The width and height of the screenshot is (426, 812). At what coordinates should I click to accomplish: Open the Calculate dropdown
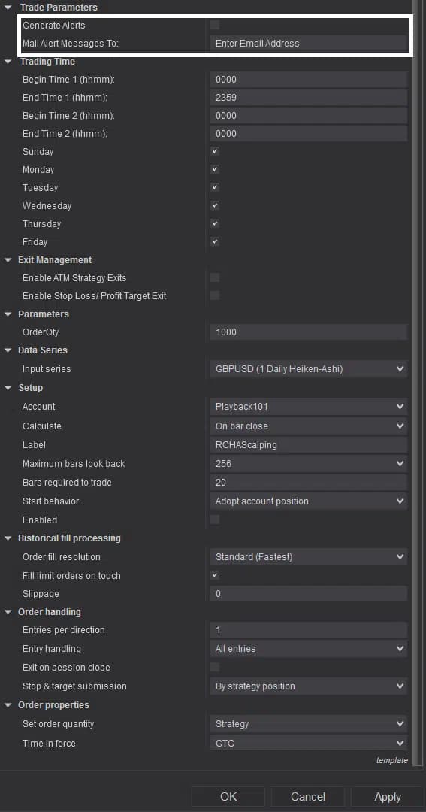click(309, 426)
